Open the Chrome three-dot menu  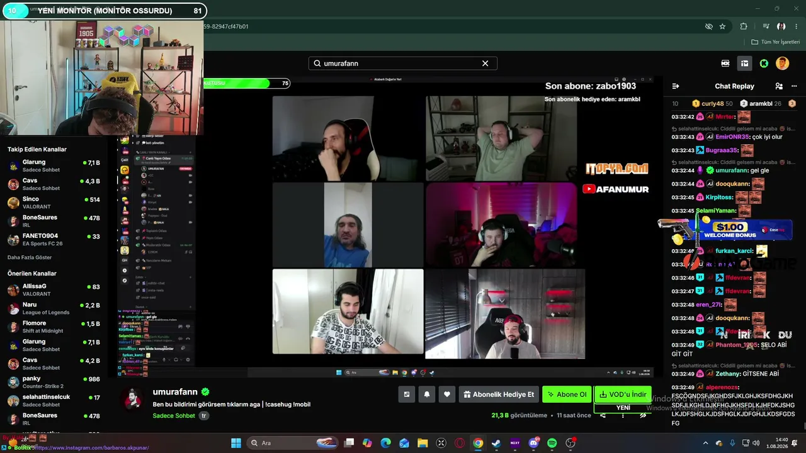tap(796, 26)
